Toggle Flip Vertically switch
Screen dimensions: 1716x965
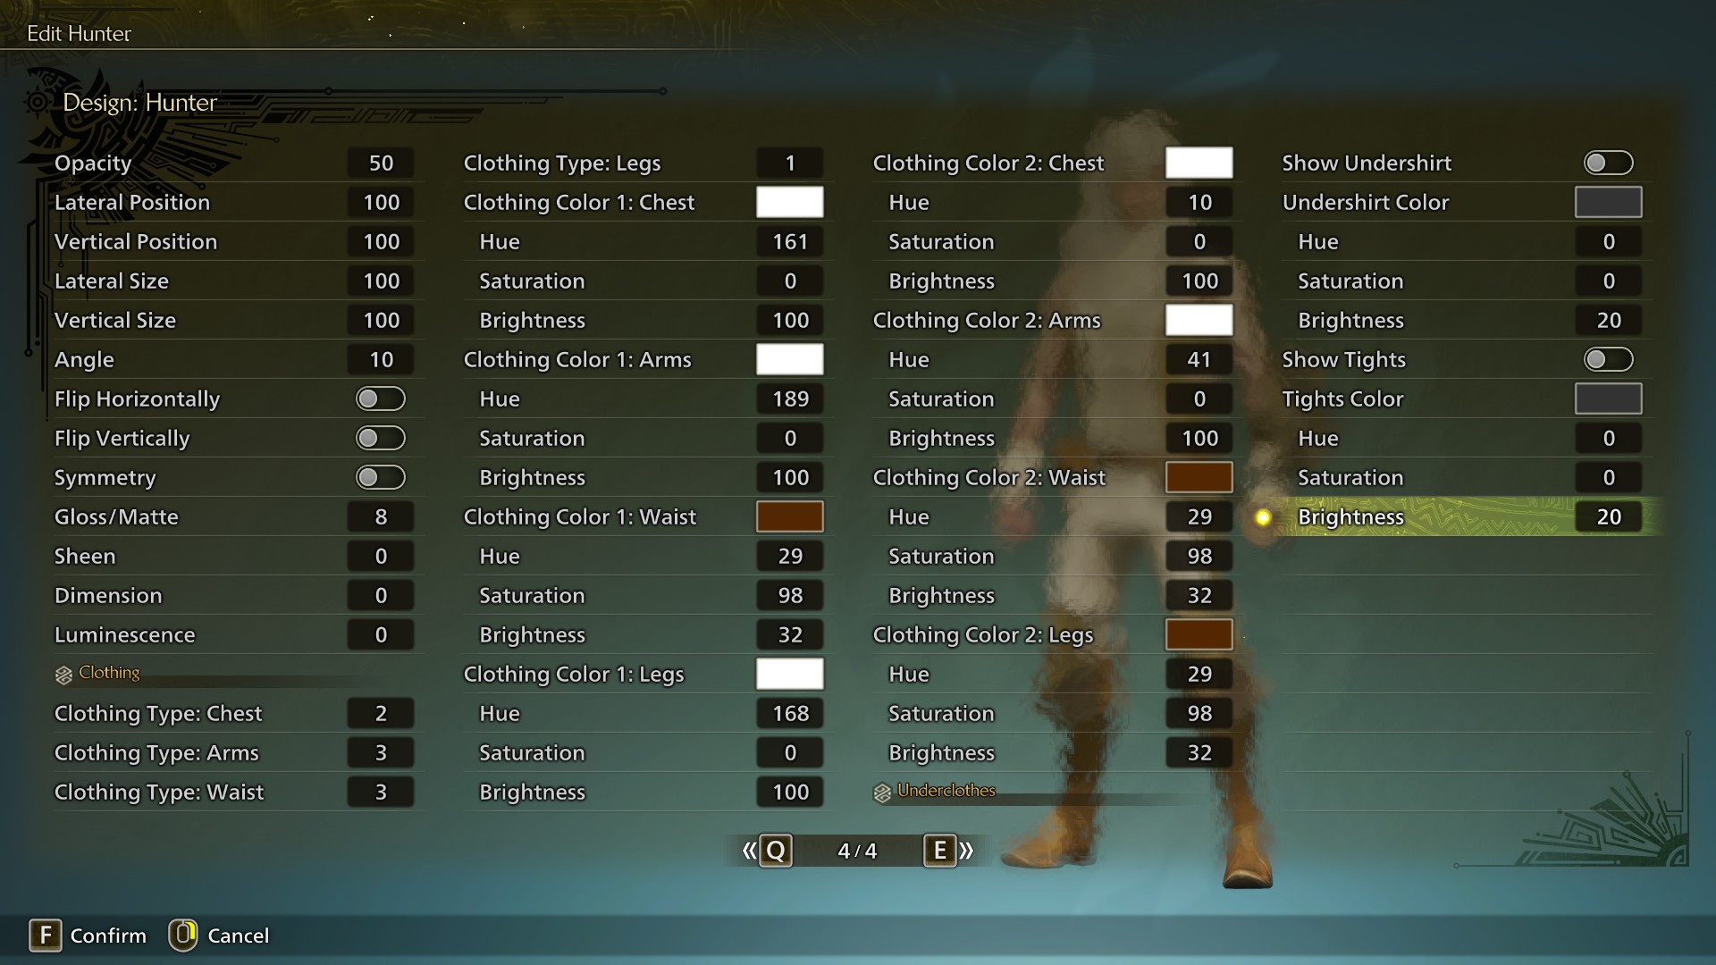point(381,438)
